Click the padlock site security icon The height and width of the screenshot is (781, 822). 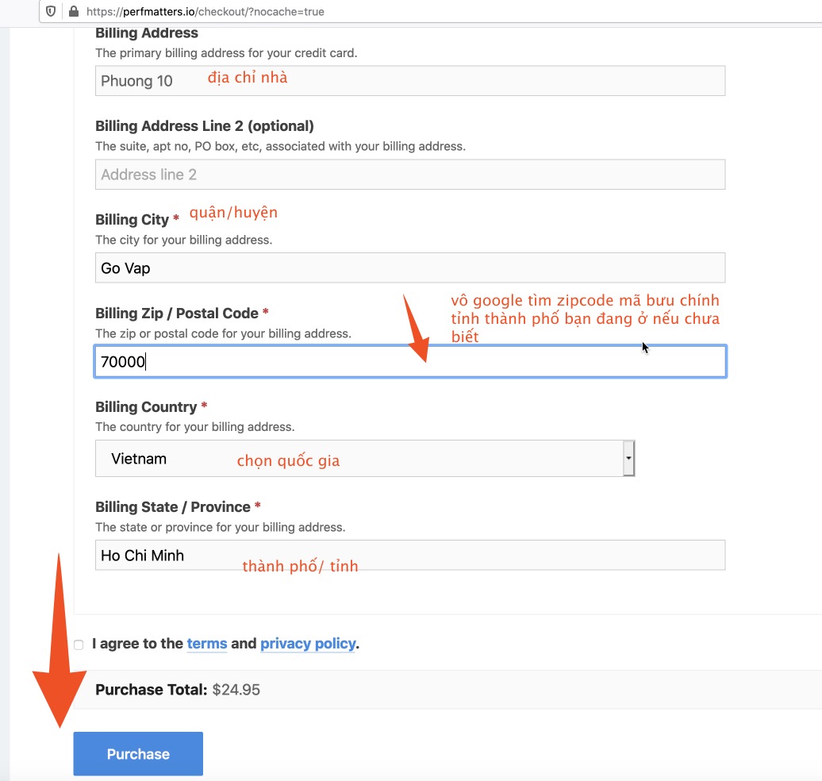(x=74, y=12)
